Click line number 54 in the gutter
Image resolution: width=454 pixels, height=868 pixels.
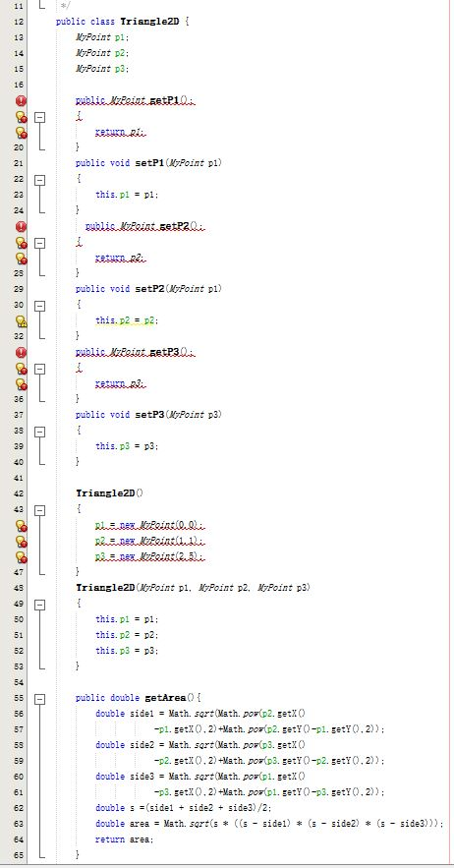click(x=18, y=682)
